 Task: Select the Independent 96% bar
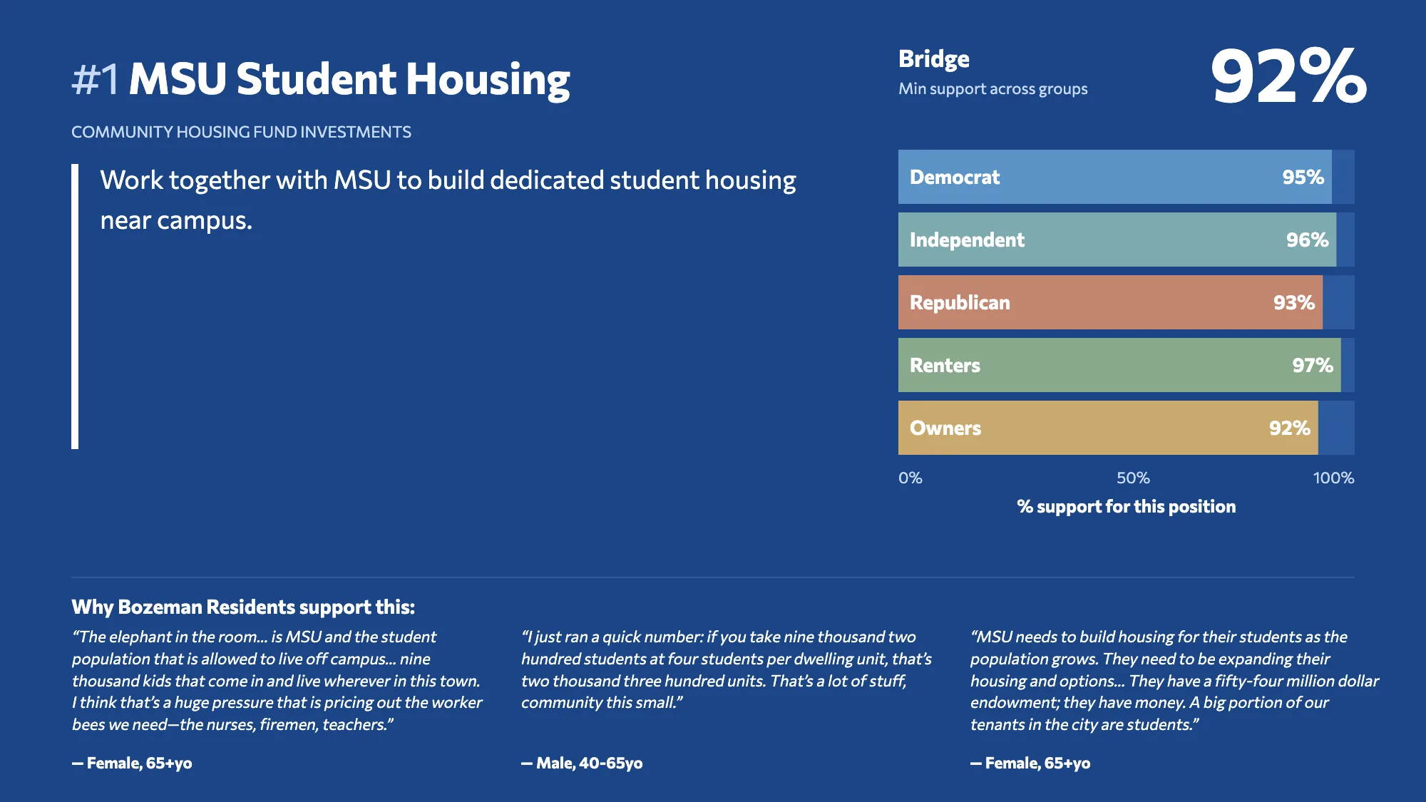(x=1117, y=240)
